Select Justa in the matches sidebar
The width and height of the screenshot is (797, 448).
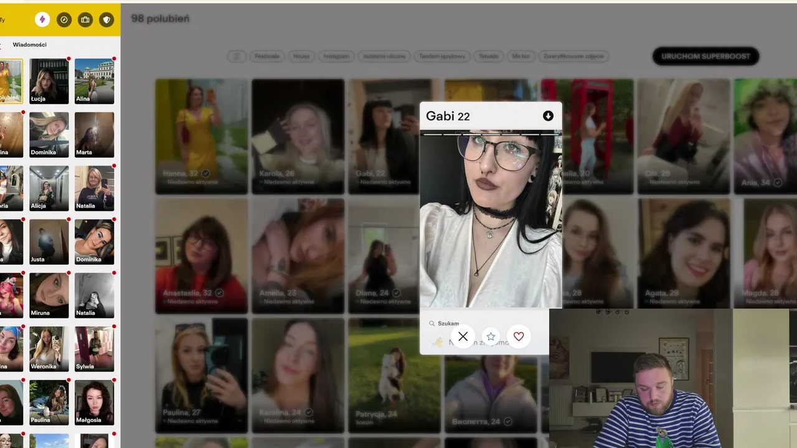49,241
